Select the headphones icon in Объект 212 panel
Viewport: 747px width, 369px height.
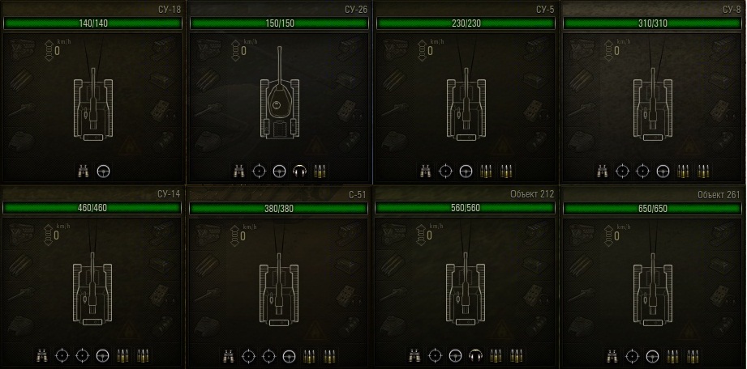click(475, 355)
